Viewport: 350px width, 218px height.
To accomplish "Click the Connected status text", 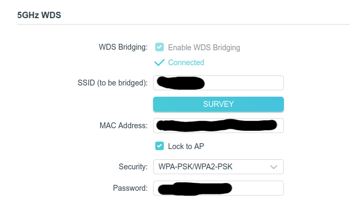I will pyautogui.click(x=186, y=63).
